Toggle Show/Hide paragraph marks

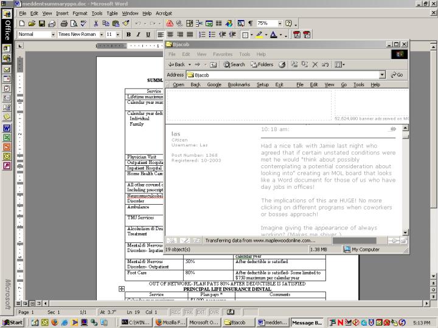[x=251, y=24]
